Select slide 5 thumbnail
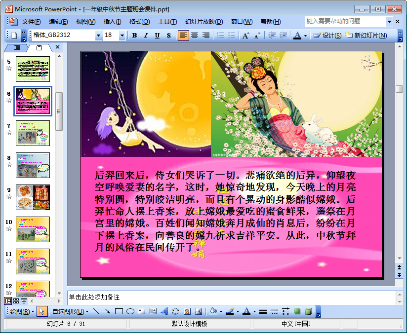Viewport: 407px width, 333px height. click(x=33, y=69)
